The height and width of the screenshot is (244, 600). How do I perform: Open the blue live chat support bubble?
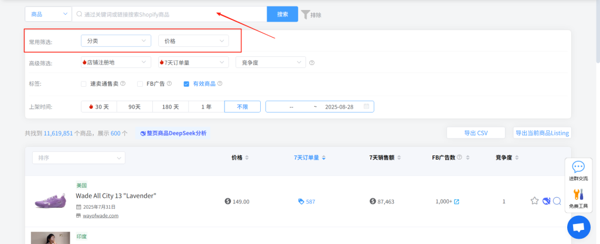click(578, 226)
